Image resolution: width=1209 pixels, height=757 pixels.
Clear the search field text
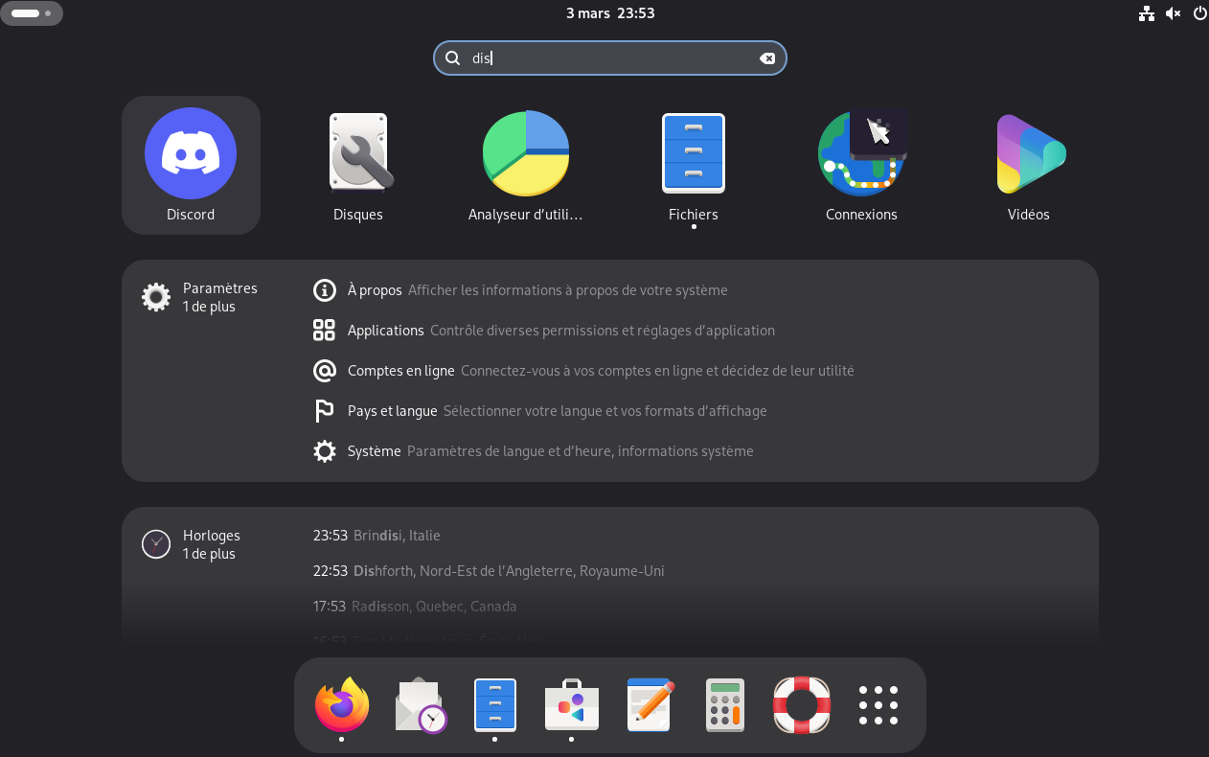pos(767,58)
